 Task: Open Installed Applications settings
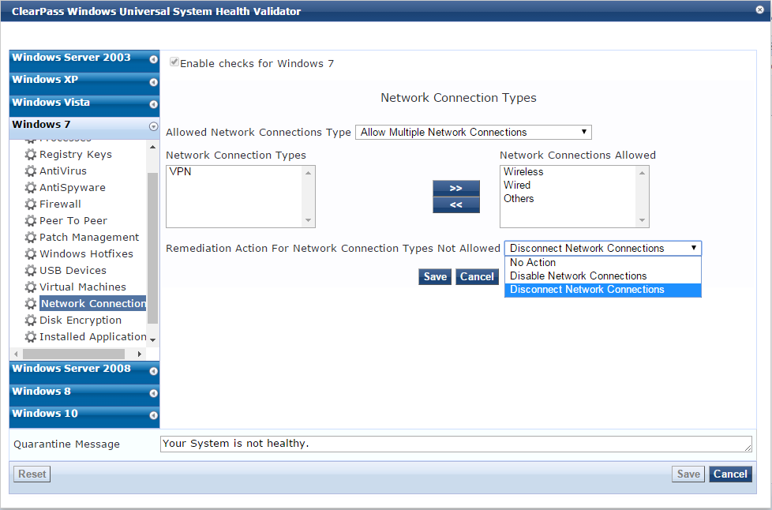(x=92, y=337)
